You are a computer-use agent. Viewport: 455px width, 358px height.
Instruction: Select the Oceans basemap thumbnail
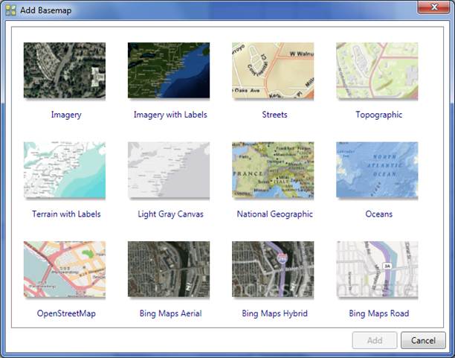coord(377,170)
